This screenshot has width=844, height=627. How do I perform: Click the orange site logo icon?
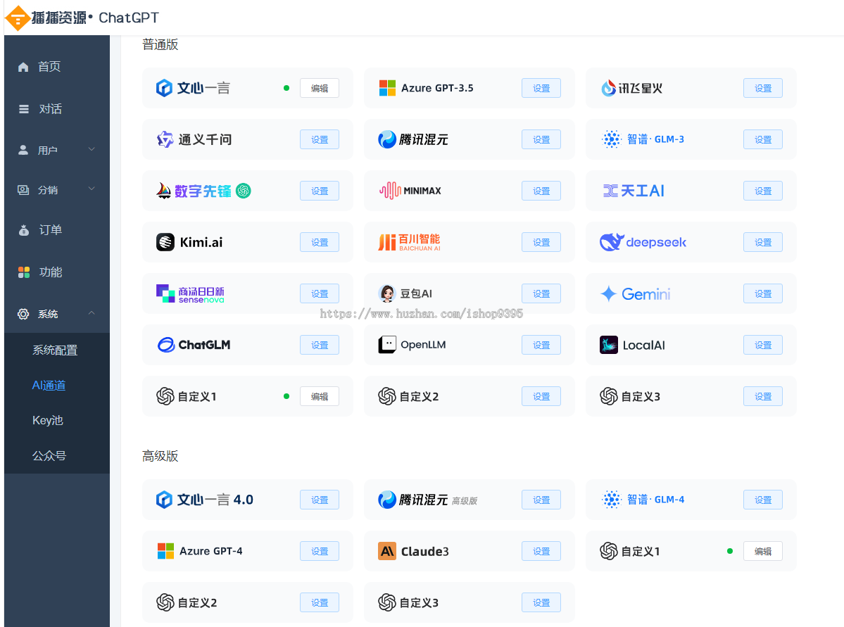17,18
